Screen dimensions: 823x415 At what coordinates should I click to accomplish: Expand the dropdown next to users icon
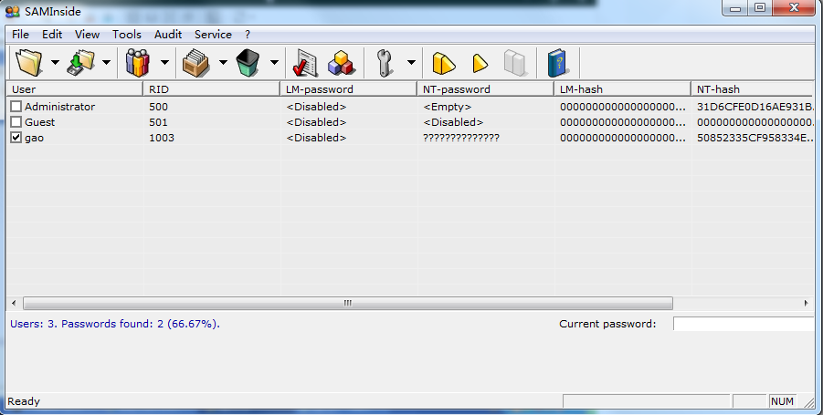click(164, 62)
